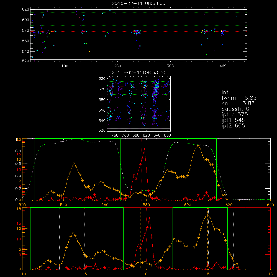Click white y-axis label 0.8
The height and width of the screenshot is (277, 277).
(x=18, y=151)
